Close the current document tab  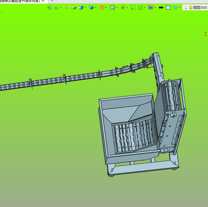click(43, 1)
